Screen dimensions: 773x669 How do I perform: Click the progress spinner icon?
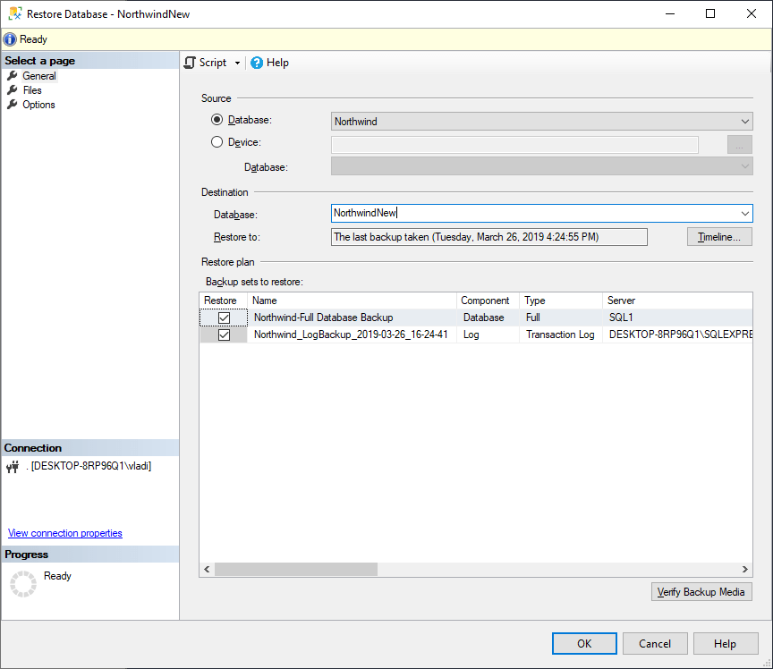coord(23,584)
